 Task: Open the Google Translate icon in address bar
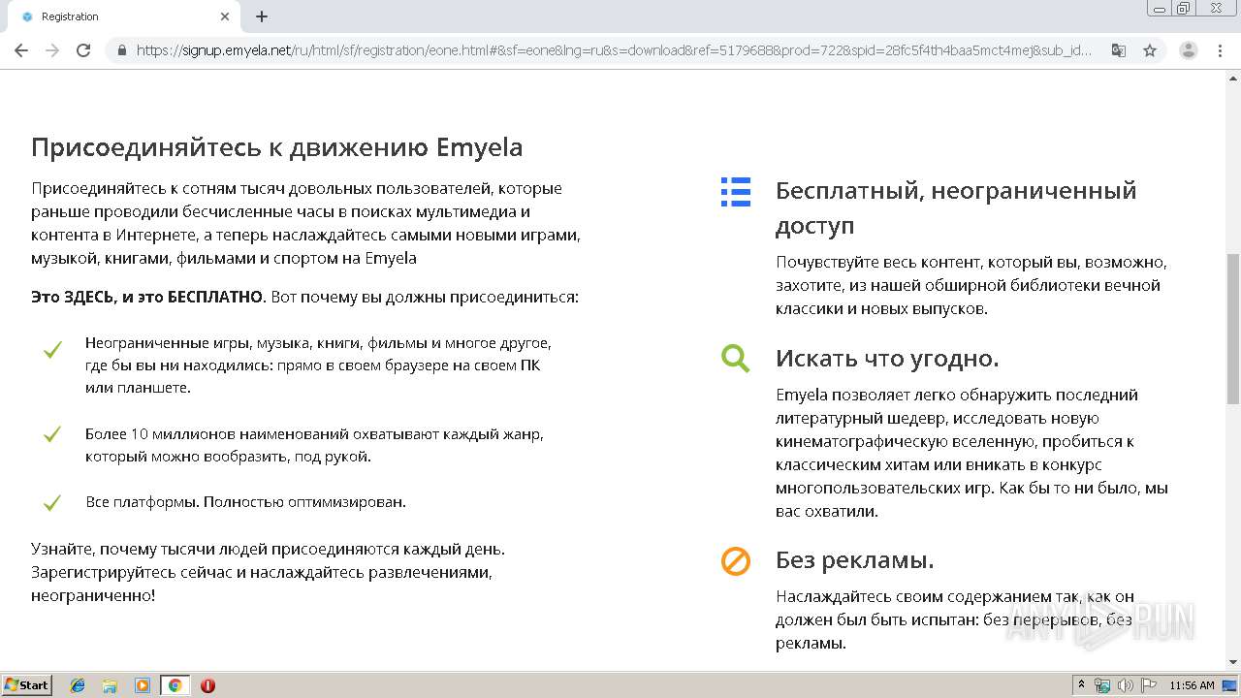pos(1119,50)
